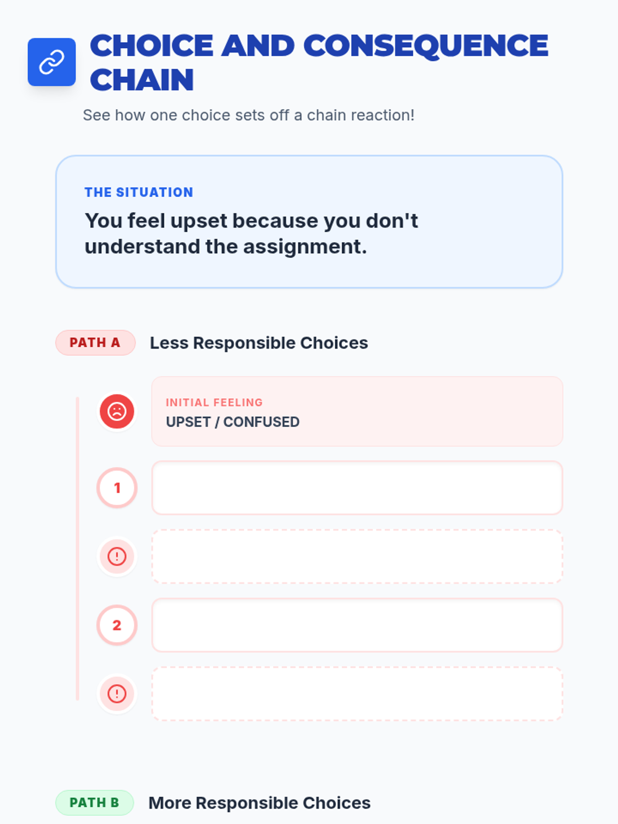Click the second exclamation warning icon
This screenshot has height=824, width=618.
(x=117, y=694)
